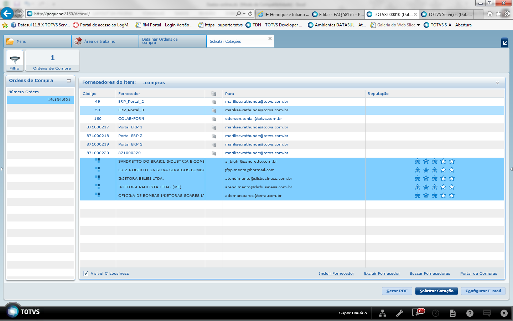Expand the Galeria do Web Slice dropdown
The image size is (513, 321).
(418, 25)
